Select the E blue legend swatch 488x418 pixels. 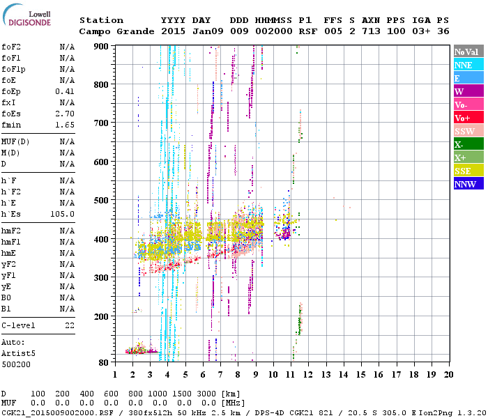[468, 78]
